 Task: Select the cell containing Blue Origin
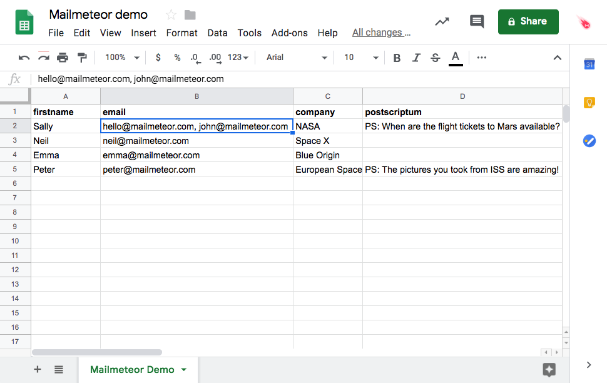tap(328, 155)
